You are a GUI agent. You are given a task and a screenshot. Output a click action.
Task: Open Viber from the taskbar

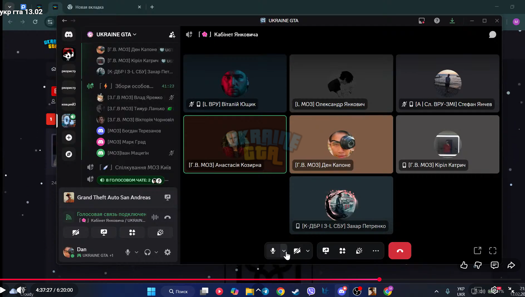click(311, 291)
